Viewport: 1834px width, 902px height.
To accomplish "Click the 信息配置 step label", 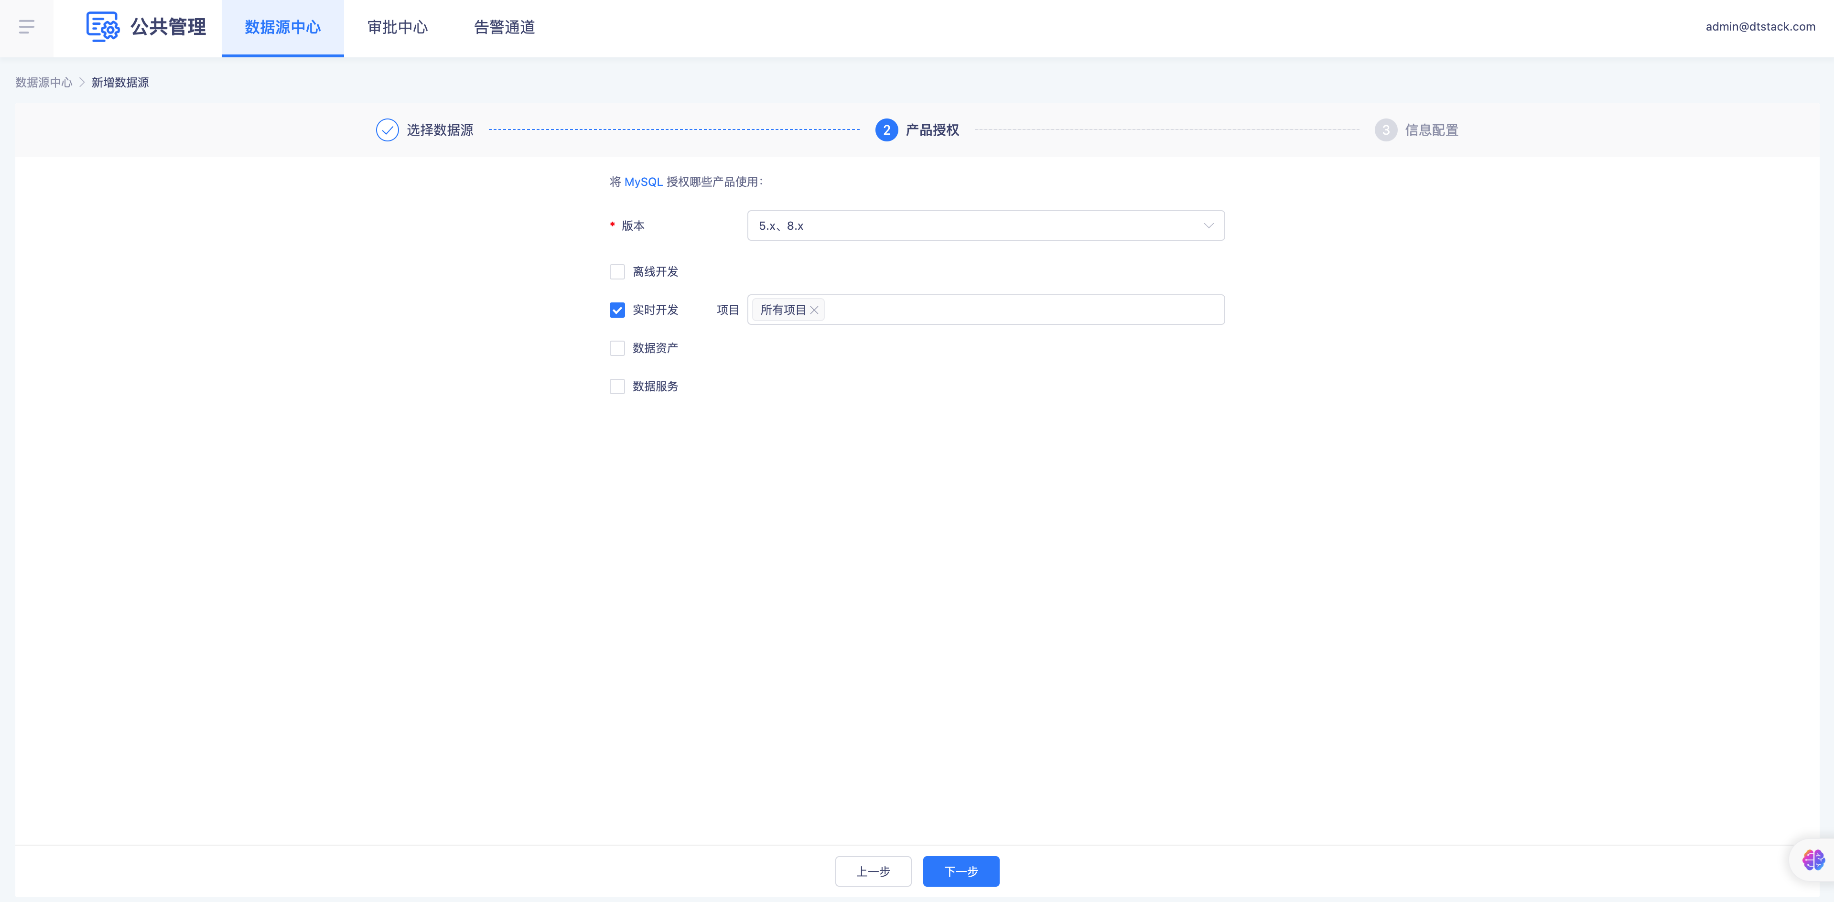I will tap(1432, 130).
